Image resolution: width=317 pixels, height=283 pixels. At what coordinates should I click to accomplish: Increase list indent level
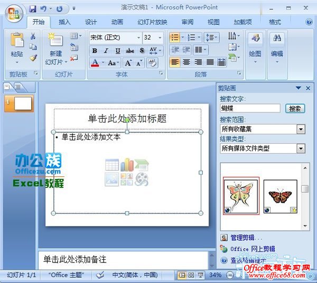coord(186,50)
